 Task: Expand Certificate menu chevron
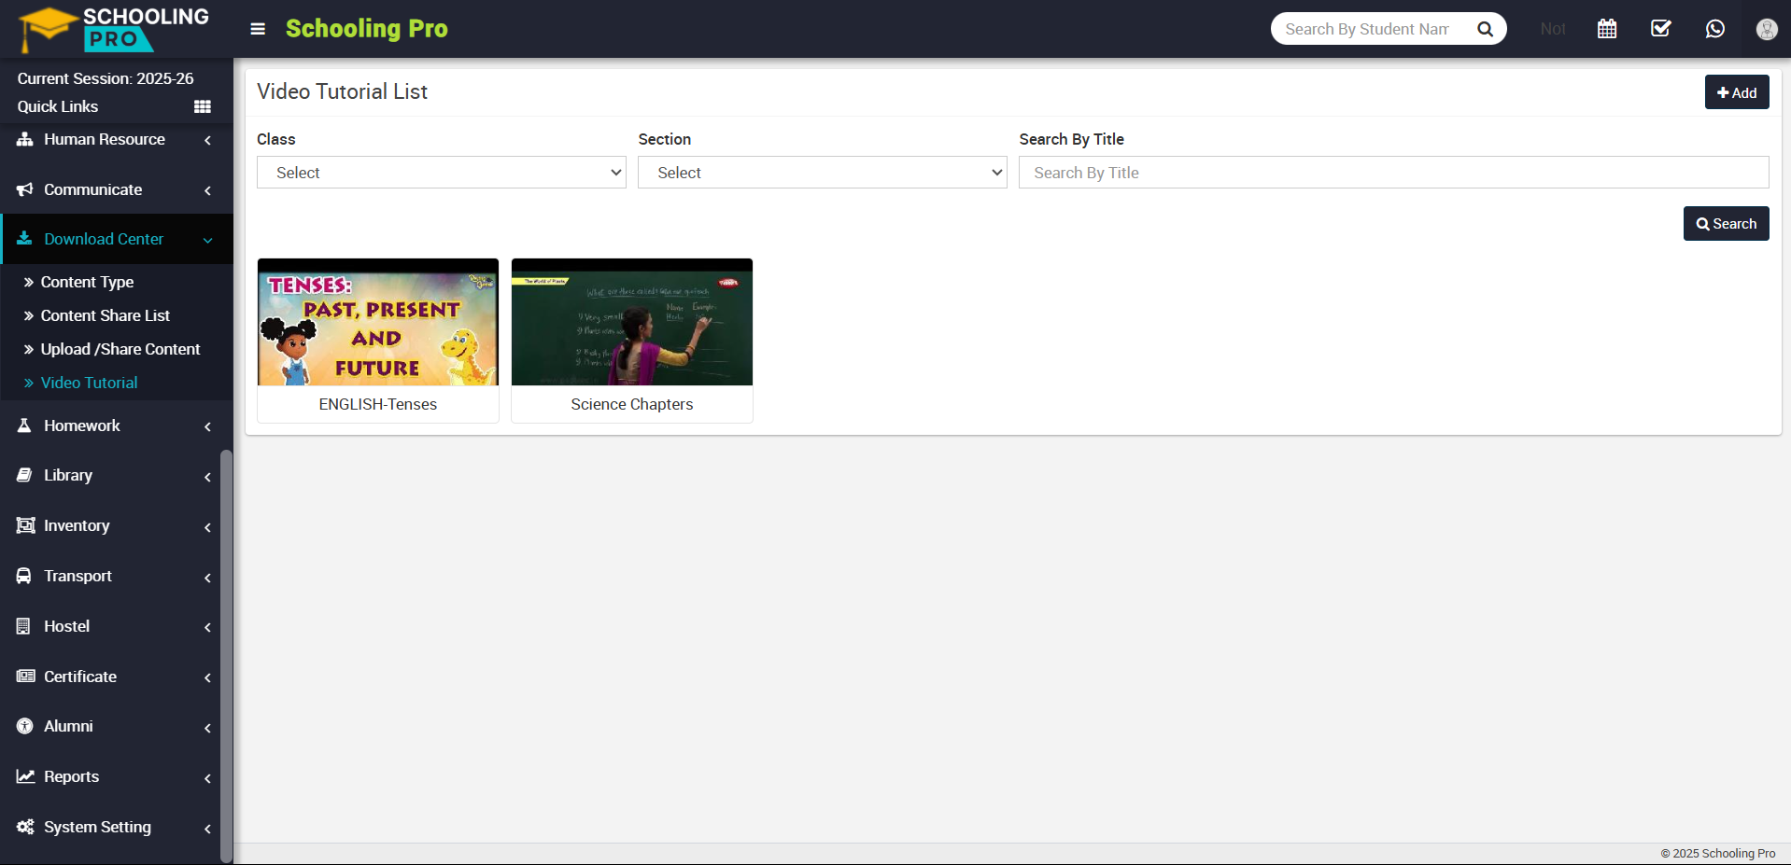pos(207,677)
